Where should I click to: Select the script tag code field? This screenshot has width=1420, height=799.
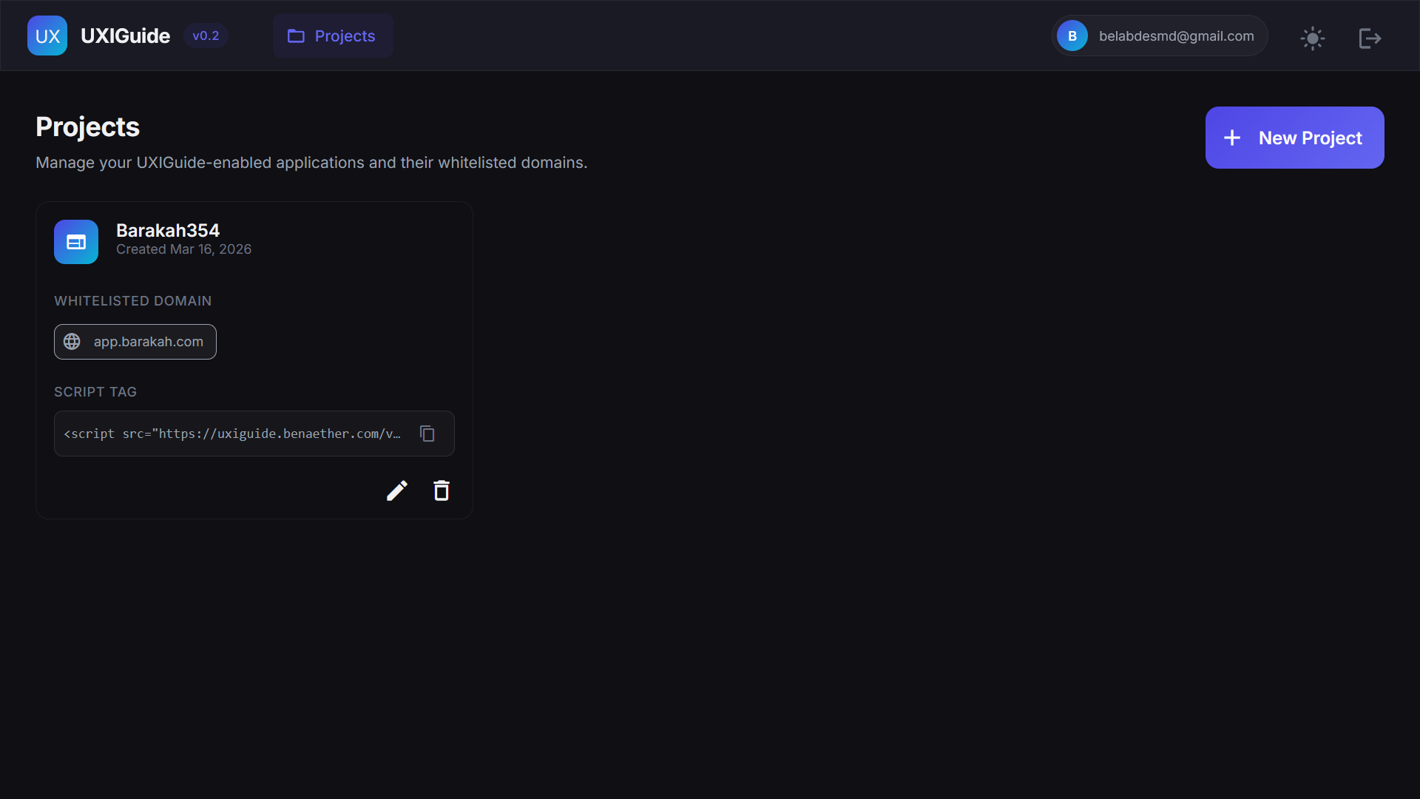pos(232,434)
